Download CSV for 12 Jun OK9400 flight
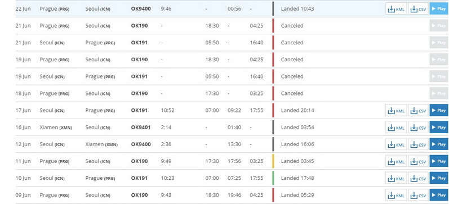This screenshot has width=449, height=204. pyautogui.click(x=418, y=144)
